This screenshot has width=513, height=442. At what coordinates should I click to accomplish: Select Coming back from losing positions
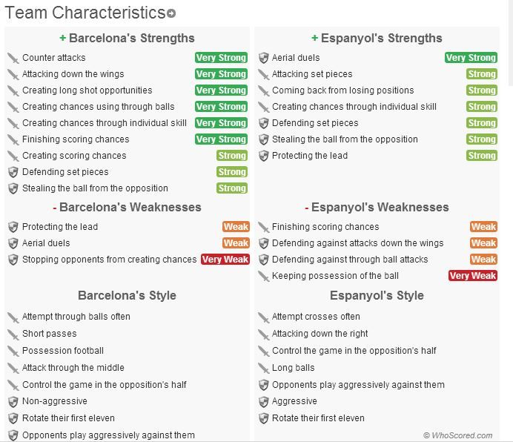pyautogui.click(x=342, y=90)
